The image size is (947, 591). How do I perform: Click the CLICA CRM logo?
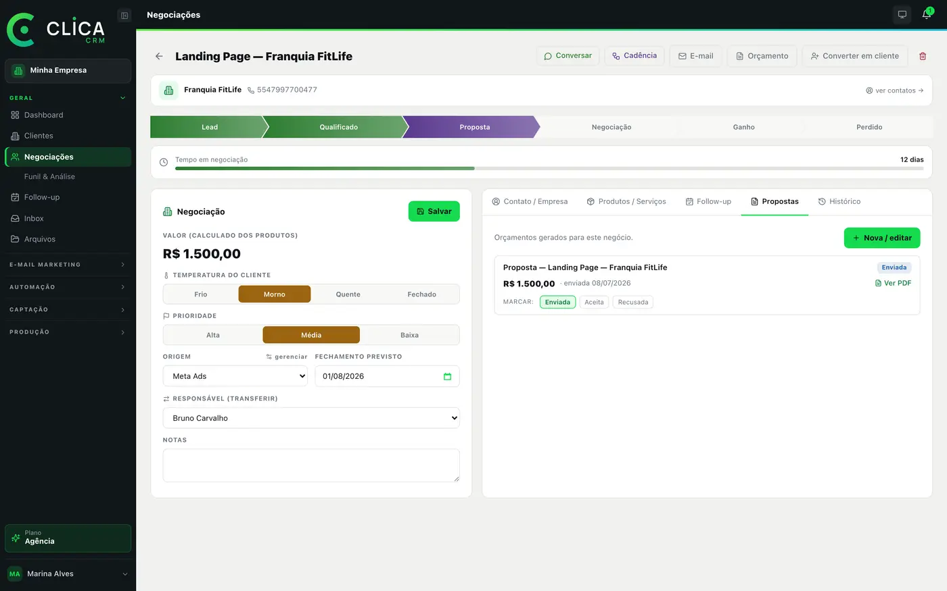click(56, 30)
